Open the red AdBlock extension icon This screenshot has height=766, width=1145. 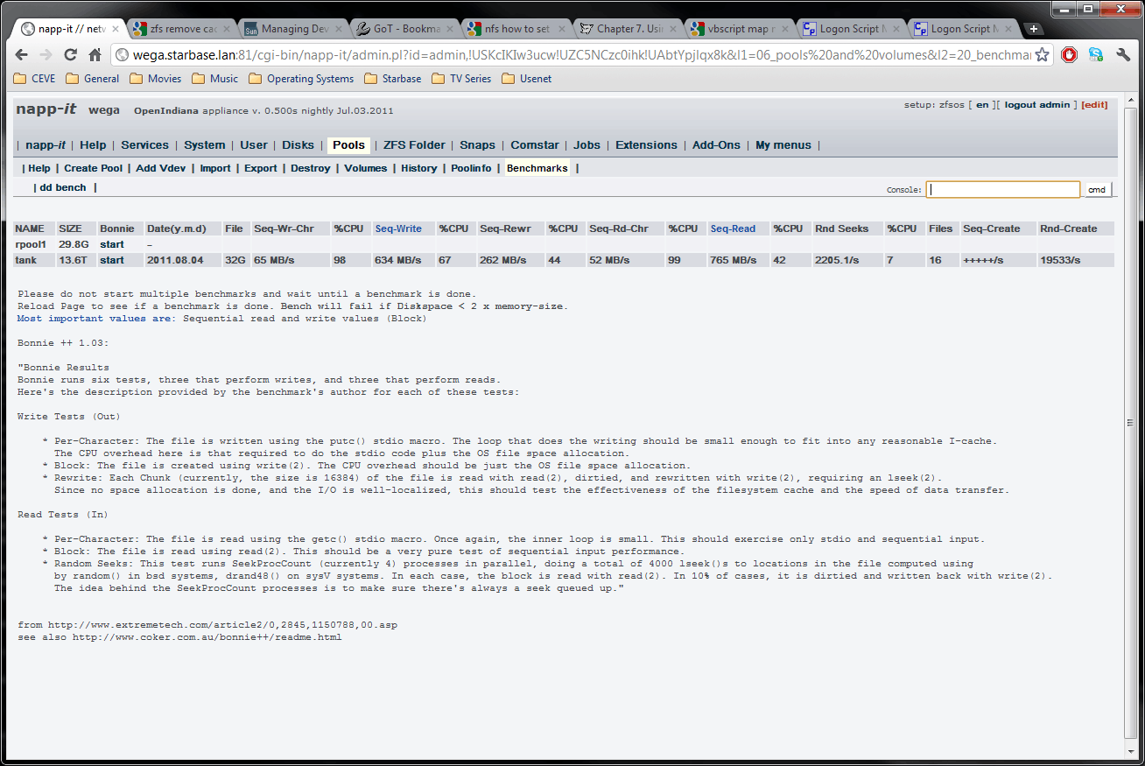click(1070, 54)
